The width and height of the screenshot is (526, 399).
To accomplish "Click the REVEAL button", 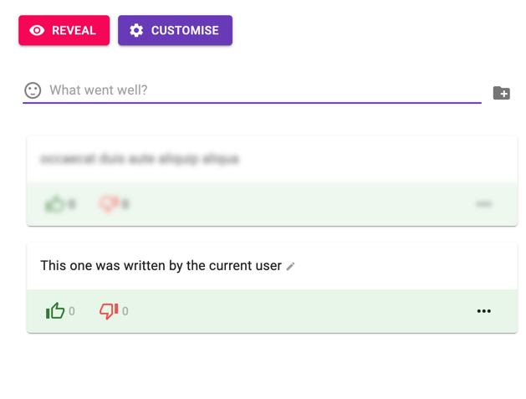I will (x=64, y=30).
